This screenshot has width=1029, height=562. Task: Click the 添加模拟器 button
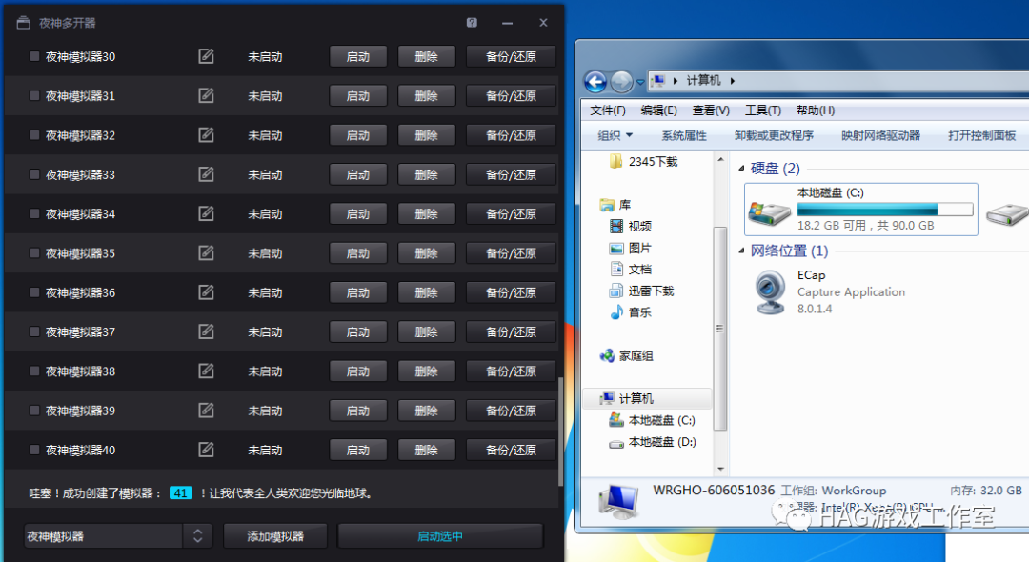point(274,535)
